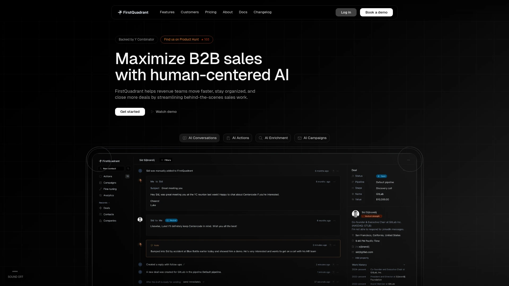Toggle the Open status badge in Deal panel
509x286 pixels.
tap(381, 176)
